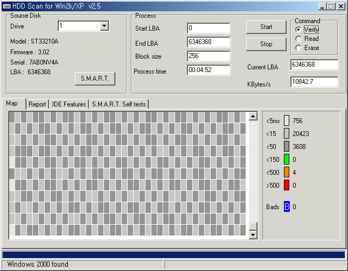Click the '3608' block count value
The width and height of the screenshot is (348, 271).
point(299,146)
